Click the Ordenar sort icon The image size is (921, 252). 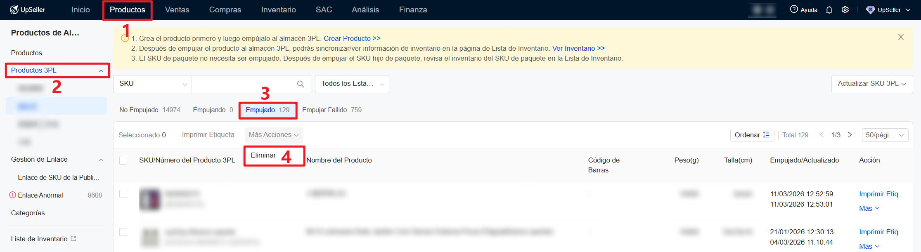point(766,135)
